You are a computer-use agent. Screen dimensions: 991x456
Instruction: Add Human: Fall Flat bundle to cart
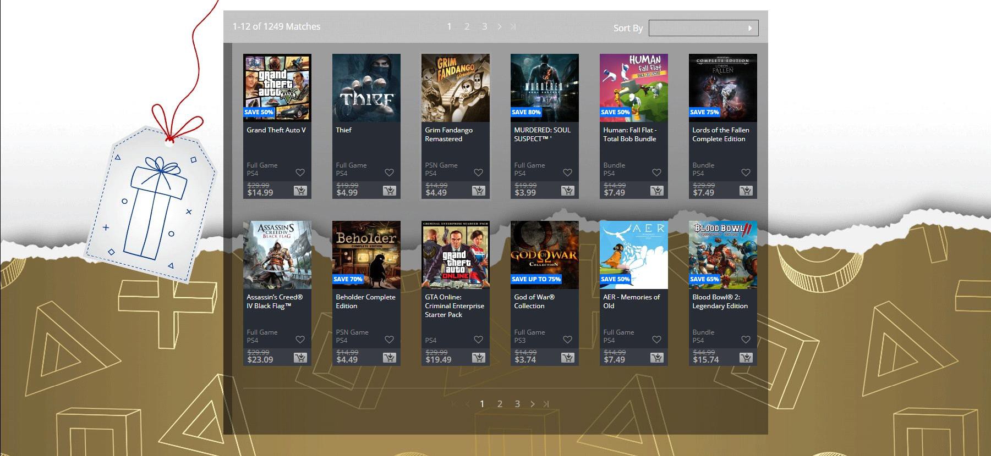[657, 191]
